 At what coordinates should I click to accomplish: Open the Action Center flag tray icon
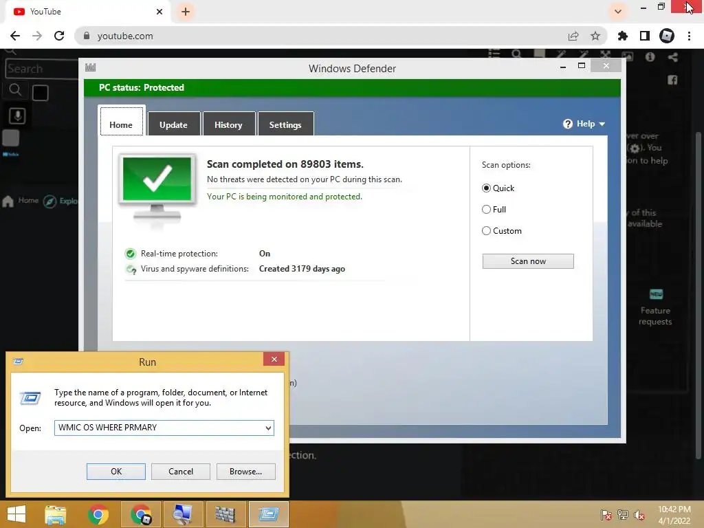click(x=606, y=515)
